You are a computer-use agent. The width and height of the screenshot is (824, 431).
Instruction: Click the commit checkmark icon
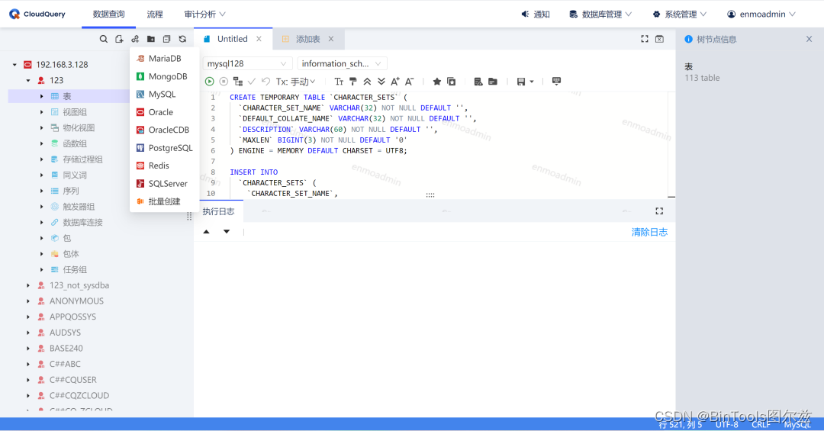[x=252, y=82]
